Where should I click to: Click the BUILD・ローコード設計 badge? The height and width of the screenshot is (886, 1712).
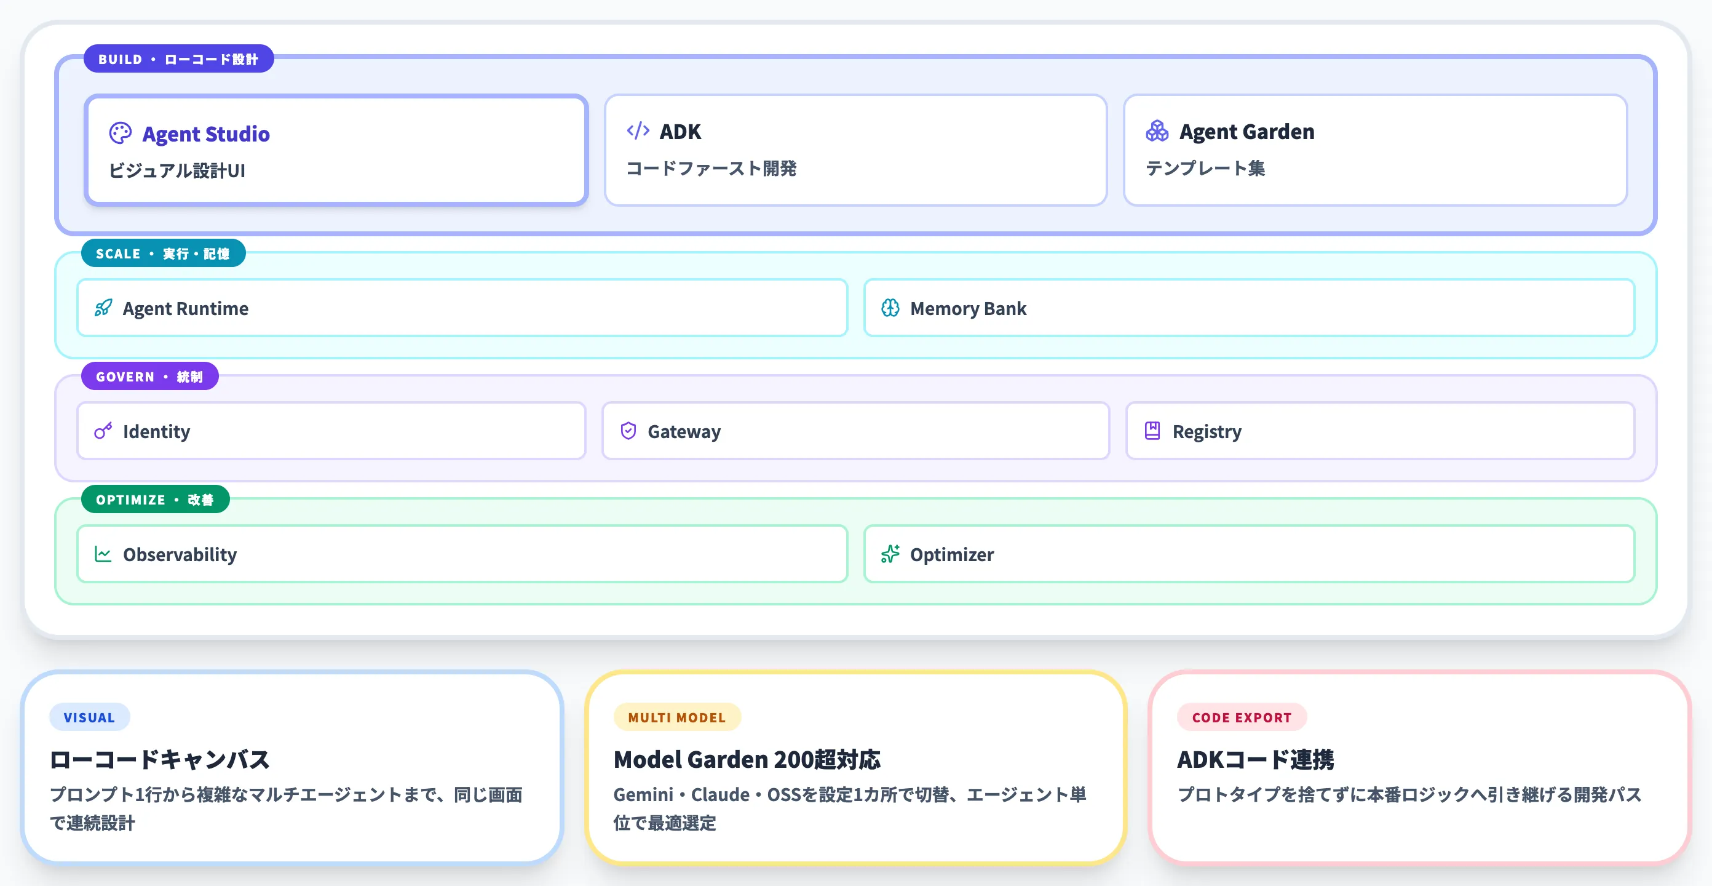180,58
